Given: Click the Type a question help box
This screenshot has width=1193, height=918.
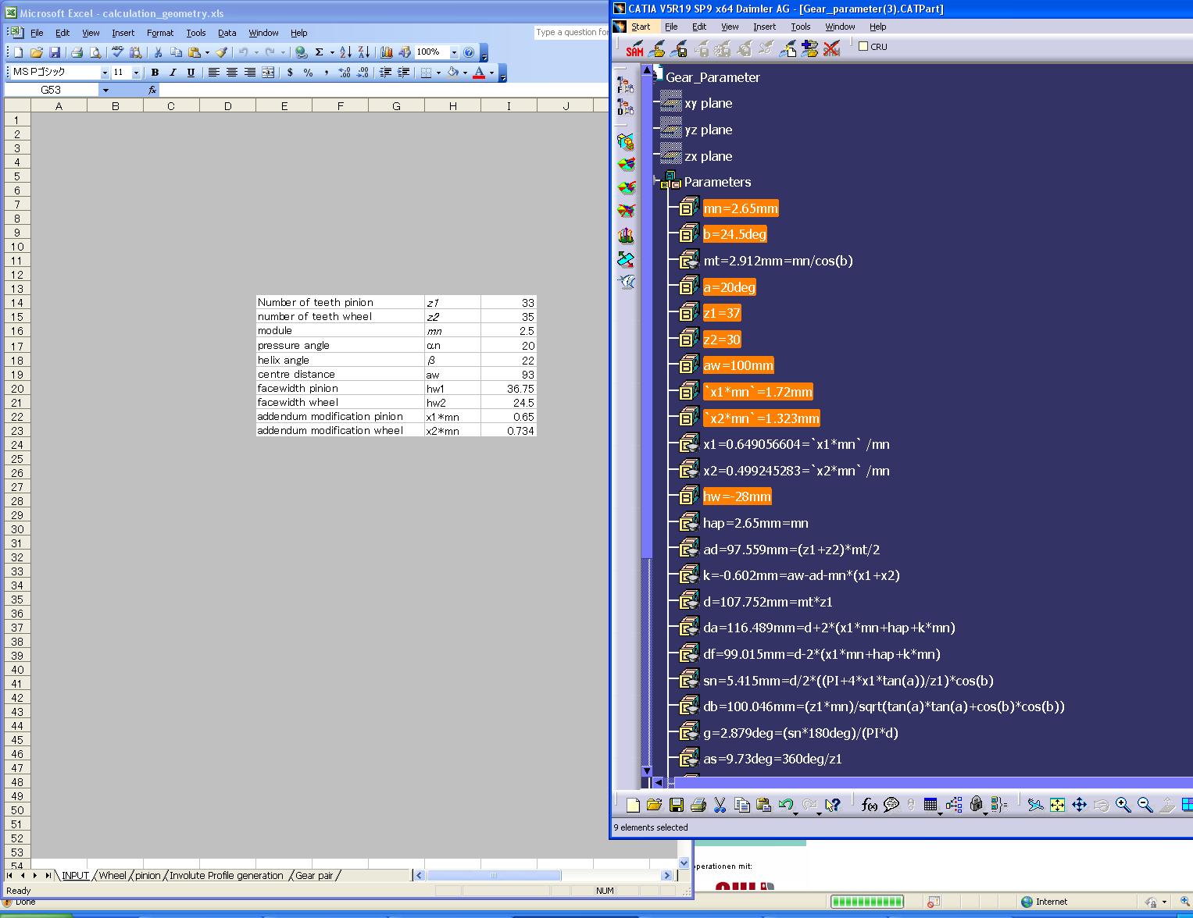Looking at the screenshot, I should click(572, 32).
